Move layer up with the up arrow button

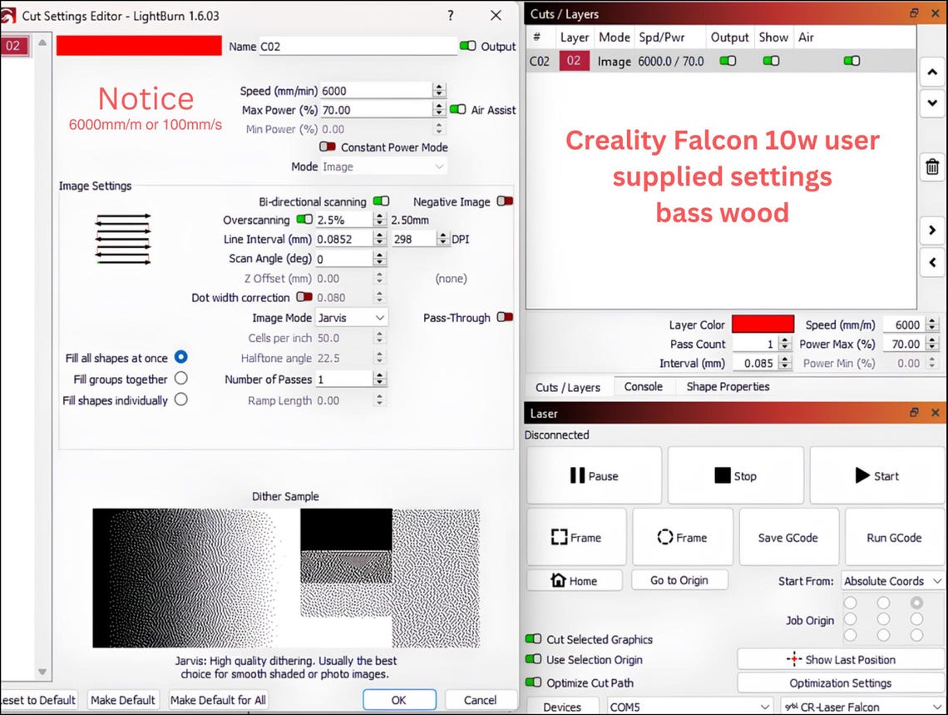coord(932,72)
